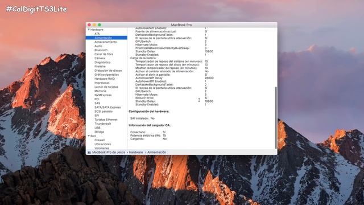Screen dimensions: 364x205
Task: Click MacBook Pro de Jesús breadcrumb
Action: pyautogui.click(x=109, y=153)
